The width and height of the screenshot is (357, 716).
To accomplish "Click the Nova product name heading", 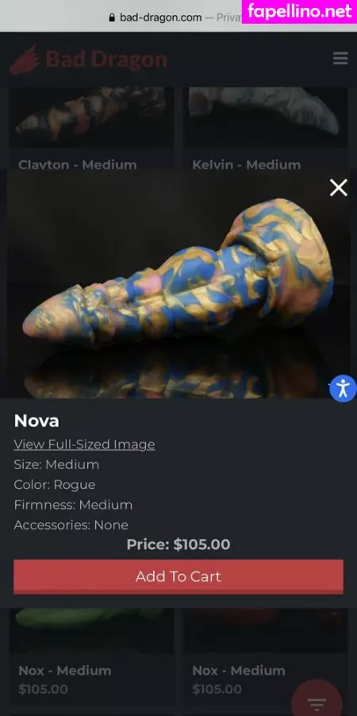I will pos(36,421).
